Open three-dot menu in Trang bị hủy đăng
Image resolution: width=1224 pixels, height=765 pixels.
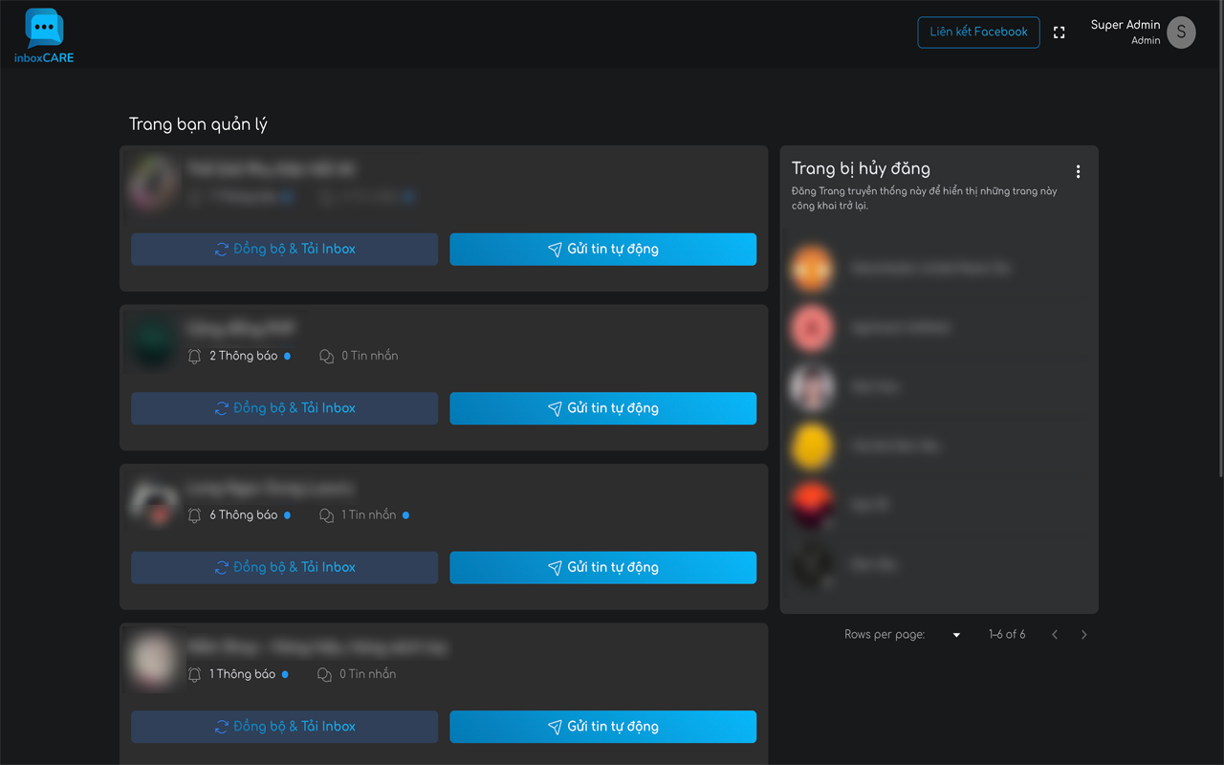point(1078,172)
